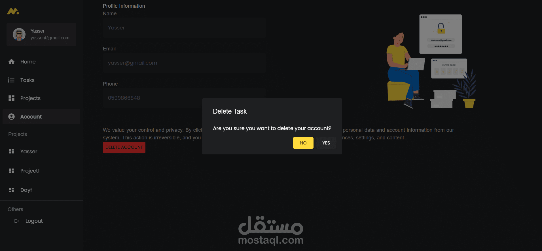Click the Projects grid icon
542x251 pixels.
11,98
